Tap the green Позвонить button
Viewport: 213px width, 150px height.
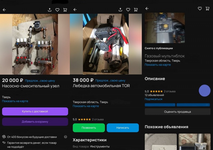89,128
